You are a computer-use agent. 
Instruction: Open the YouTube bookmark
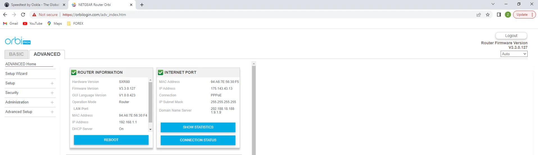tap(33, 24)
